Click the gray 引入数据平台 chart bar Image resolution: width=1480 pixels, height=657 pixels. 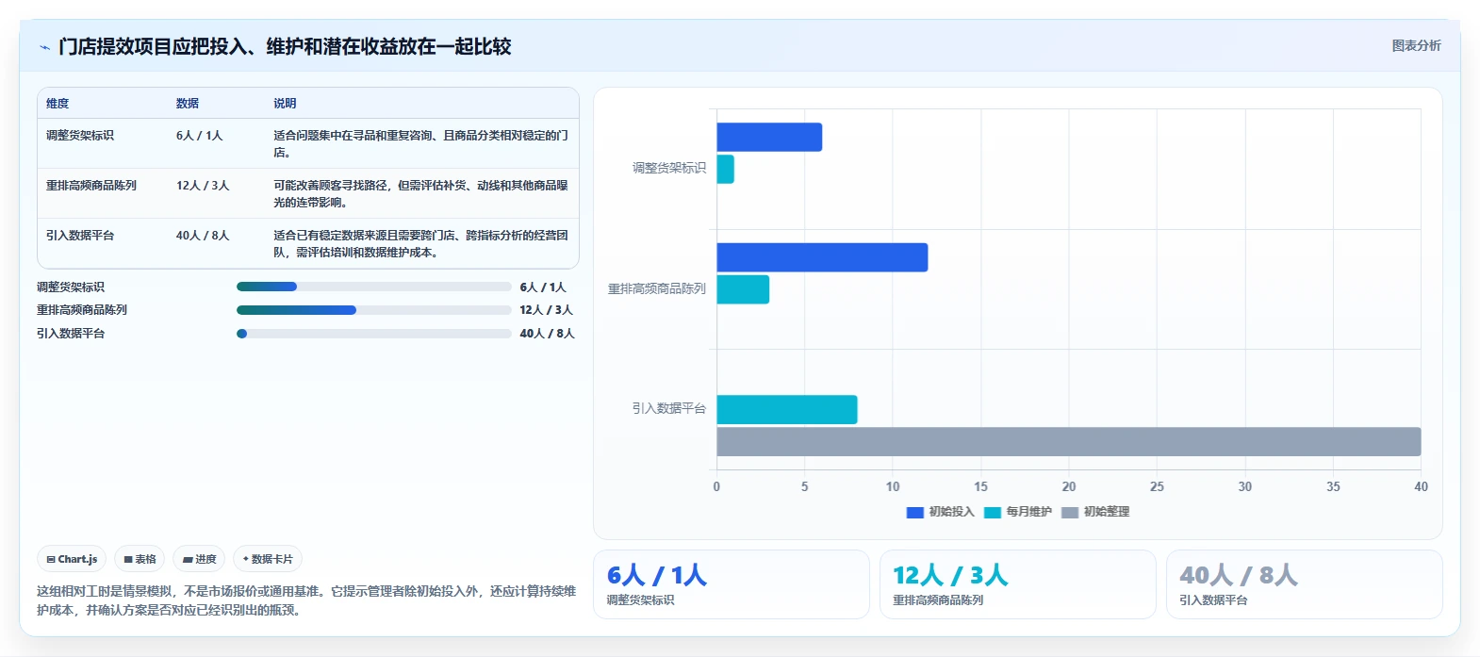[1069, 442]
